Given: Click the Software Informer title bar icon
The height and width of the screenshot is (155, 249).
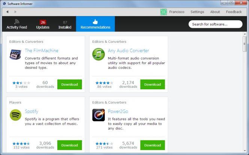Looking at the screenshot, I should (x=4, y=3).
